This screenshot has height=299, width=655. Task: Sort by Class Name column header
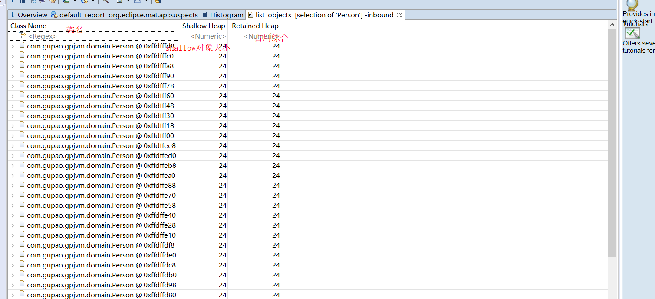point(93,26)
